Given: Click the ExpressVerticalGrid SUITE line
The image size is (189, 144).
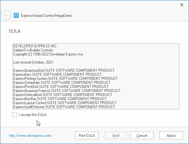Looking at the screenshot, I should pos(63,95).
